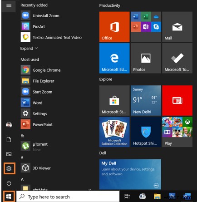Click the Explore group heading
This screenshot has height=202, width=197.
(106, 79)
